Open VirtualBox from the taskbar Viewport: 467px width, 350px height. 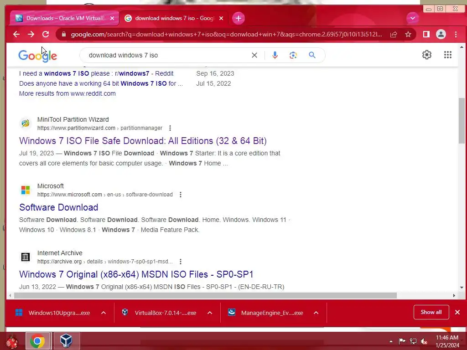click(x=66, y=341)
